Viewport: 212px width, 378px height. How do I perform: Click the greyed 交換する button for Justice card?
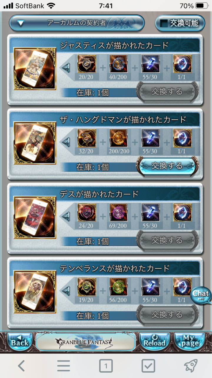click(x=167, y=92)
